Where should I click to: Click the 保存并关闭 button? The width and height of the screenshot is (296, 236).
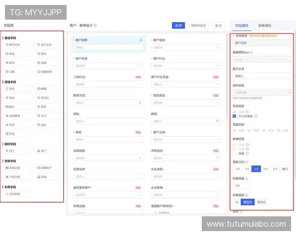(198, 26)
